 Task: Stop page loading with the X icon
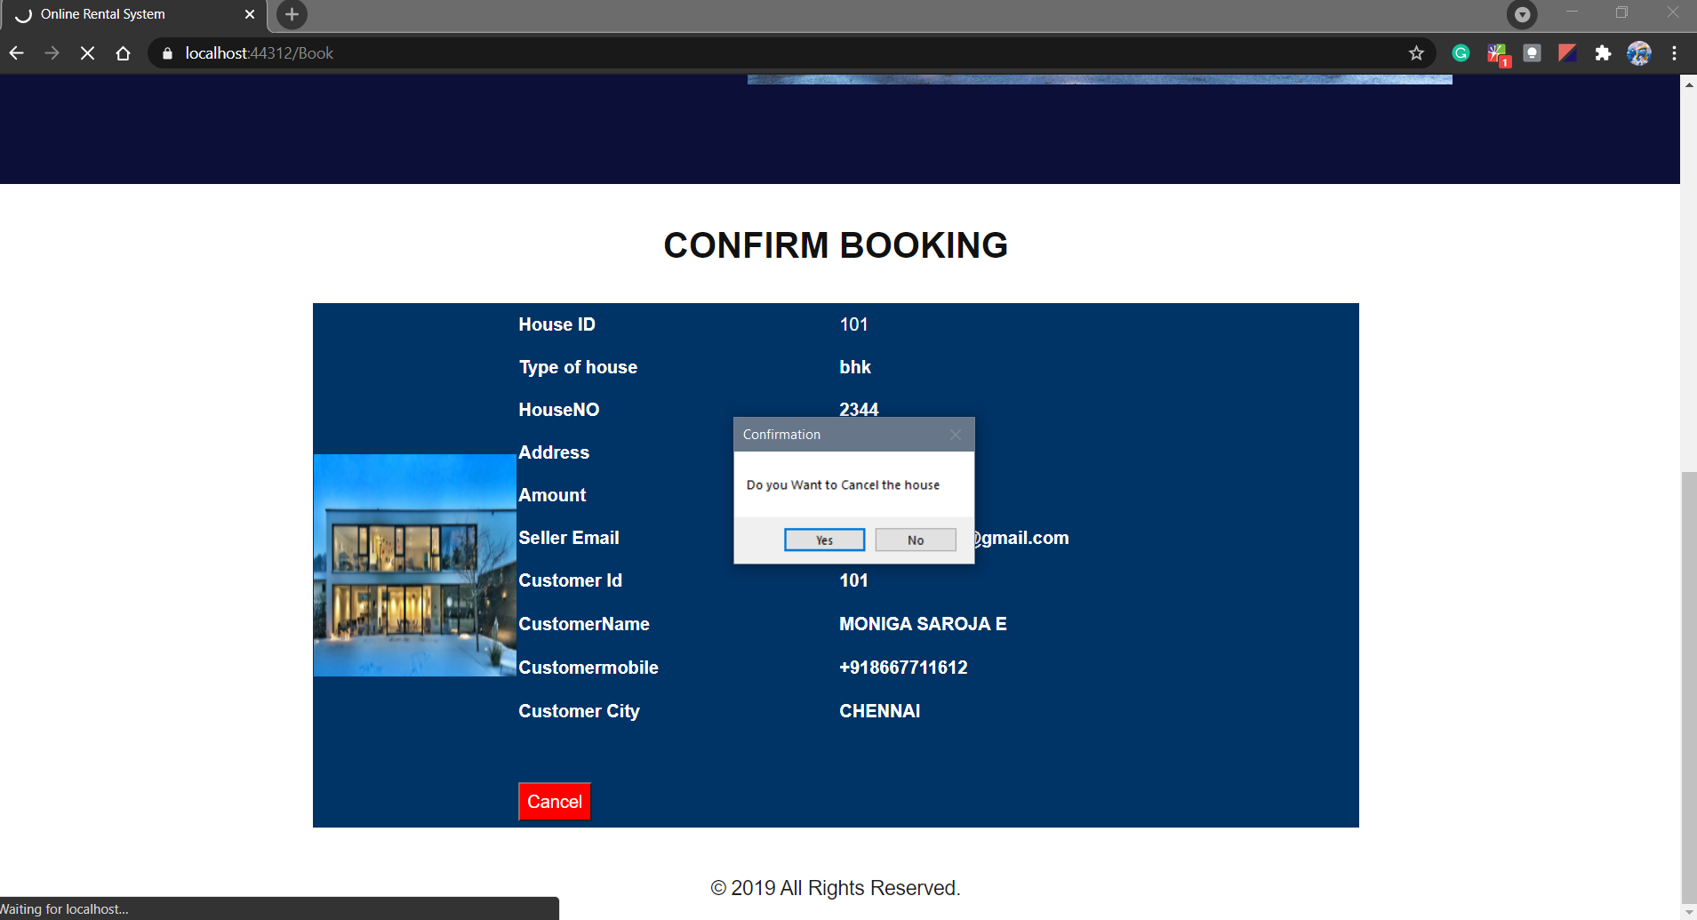(x=87, y=52)
